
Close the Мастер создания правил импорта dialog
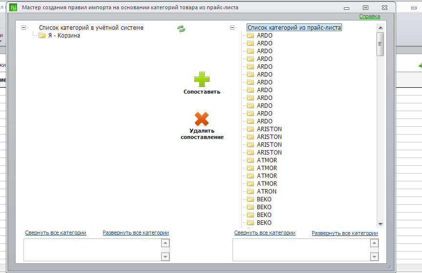384,7
